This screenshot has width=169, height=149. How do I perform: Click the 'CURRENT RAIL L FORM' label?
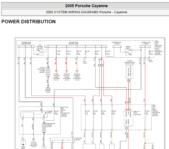[145, 43]
